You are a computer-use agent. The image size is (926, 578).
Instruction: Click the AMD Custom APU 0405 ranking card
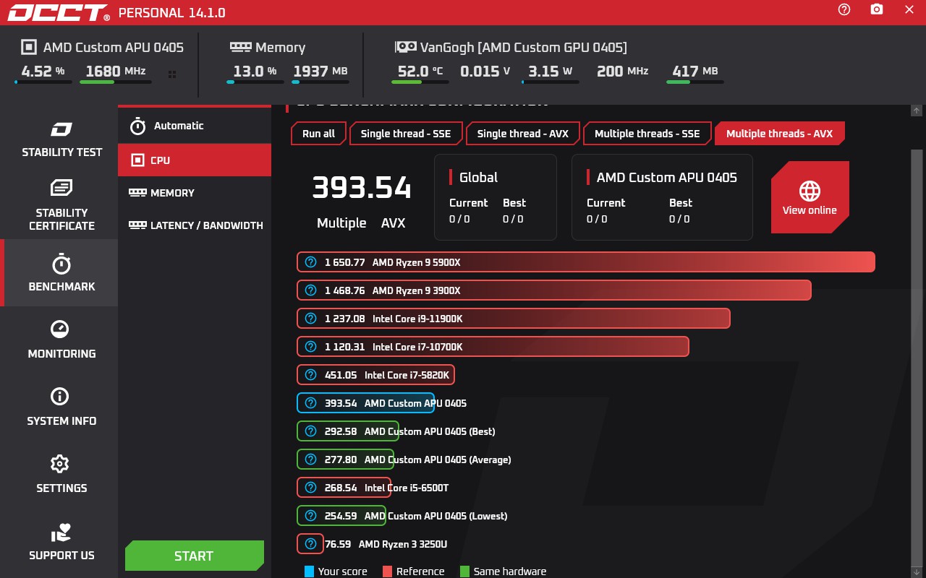tap(662, 197)
